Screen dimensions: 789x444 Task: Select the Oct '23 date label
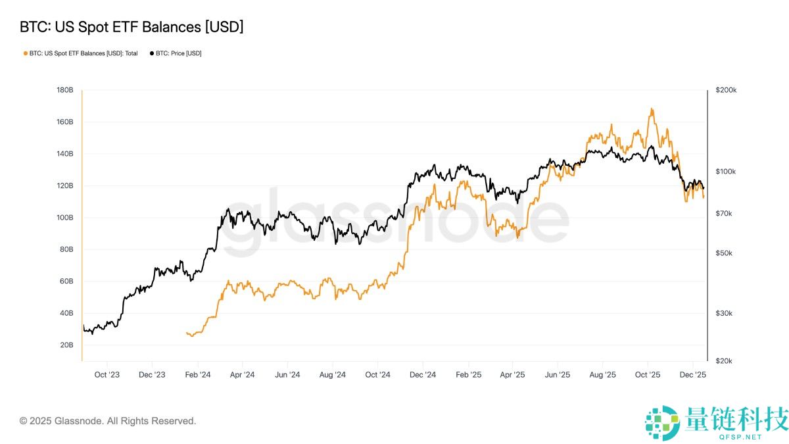pyautogui.click(x=107, y=375)
